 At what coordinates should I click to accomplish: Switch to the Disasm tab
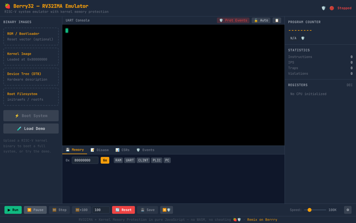click(100, 150)
